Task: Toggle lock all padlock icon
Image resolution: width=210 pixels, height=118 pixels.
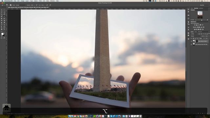Action: click(201, 38)
